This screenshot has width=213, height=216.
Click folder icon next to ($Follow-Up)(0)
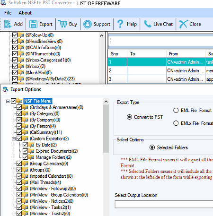(21, 35)
